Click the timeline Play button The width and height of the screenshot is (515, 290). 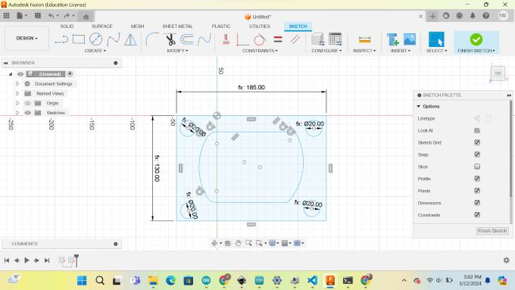coord(27,260)
